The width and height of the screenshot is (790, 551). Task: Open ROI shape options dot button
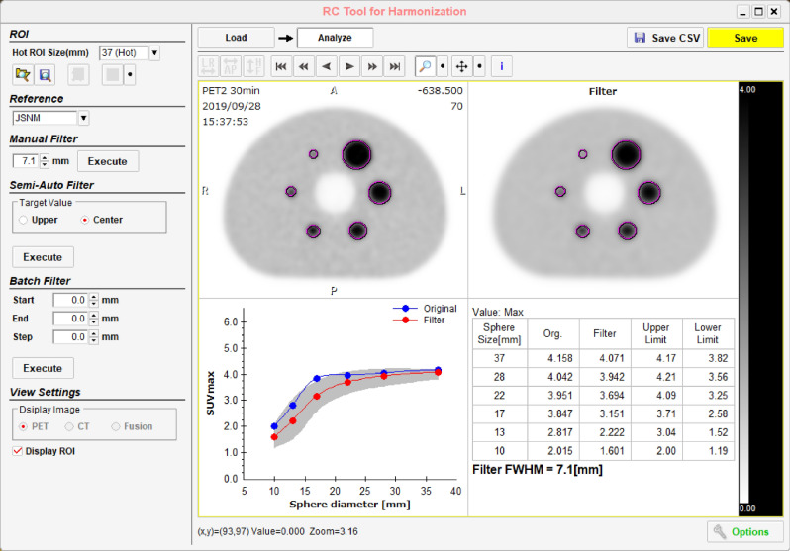[130, 75]
